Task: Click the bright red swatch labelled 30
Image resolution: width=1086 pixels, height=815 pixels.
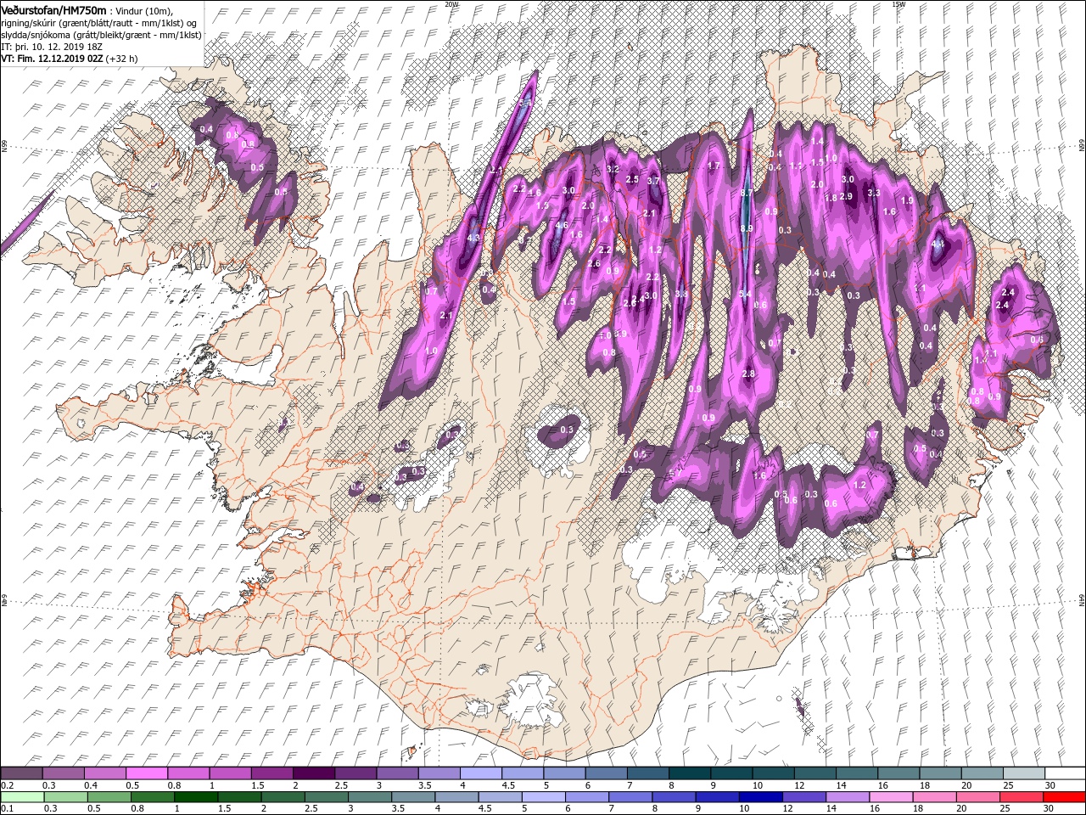Action: point(1065,797)
